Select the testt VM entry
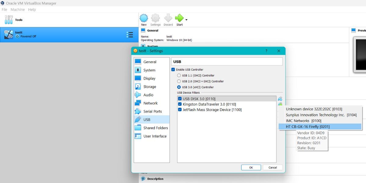366x183 pixels. coord(69,35)
